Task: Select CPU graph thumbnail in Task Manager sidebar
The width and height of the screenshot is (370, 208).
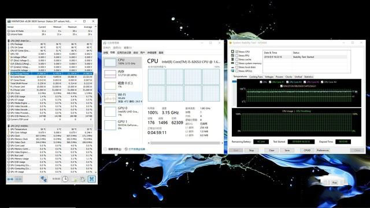Action: 110,62
